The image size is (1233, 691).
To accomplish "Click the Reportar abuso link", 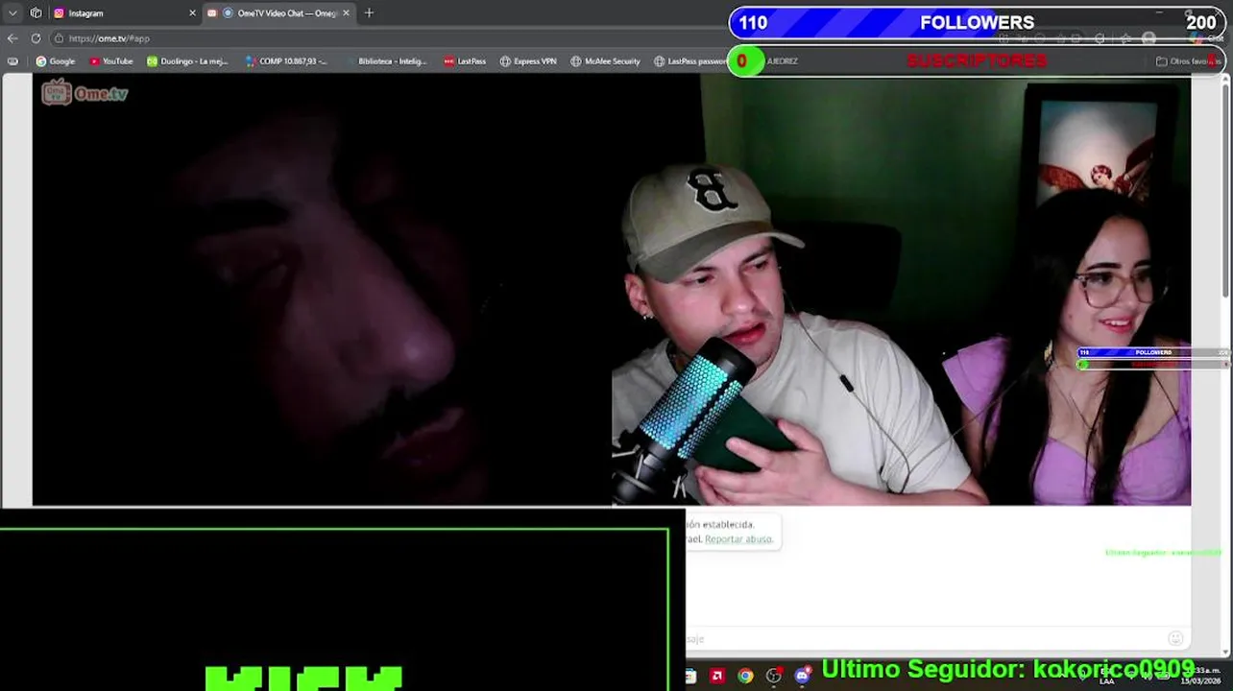I will [x=738, y=539].
